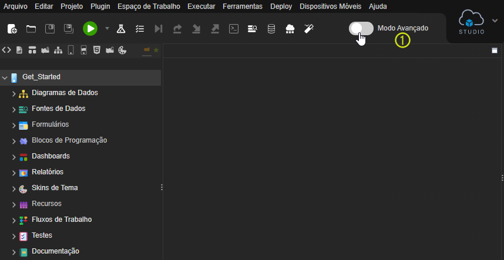The width and height of the screenshot is (504, 260).
Task: Maximize the editor using the top-right square icon
Action: tap(495, 50)
